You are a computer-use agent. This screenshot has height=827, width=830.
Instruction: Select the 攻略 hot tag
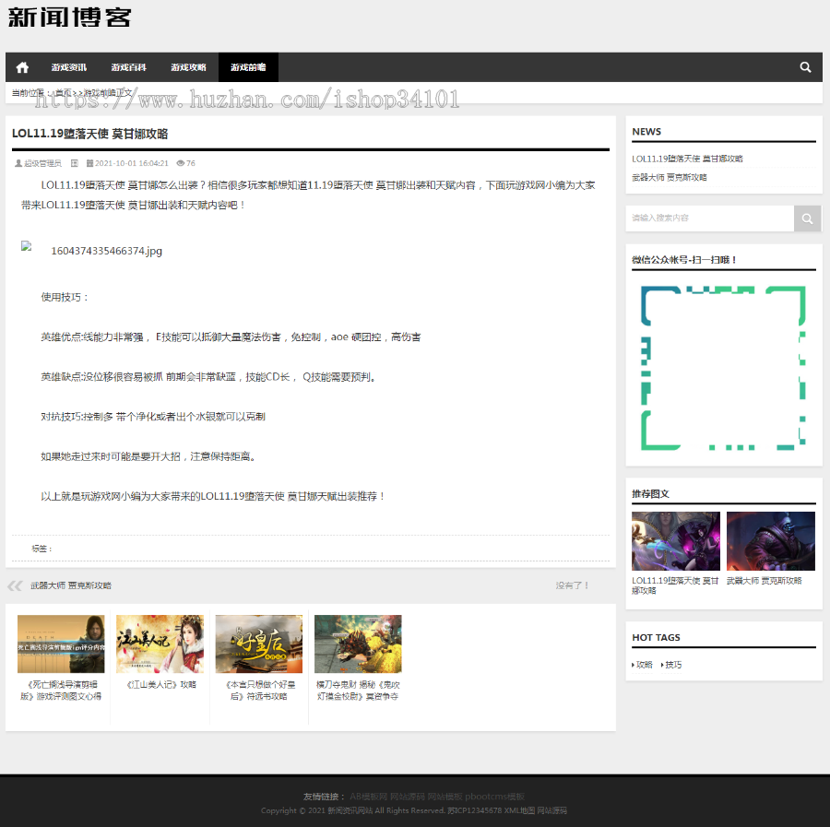click(x=645, y=665)
